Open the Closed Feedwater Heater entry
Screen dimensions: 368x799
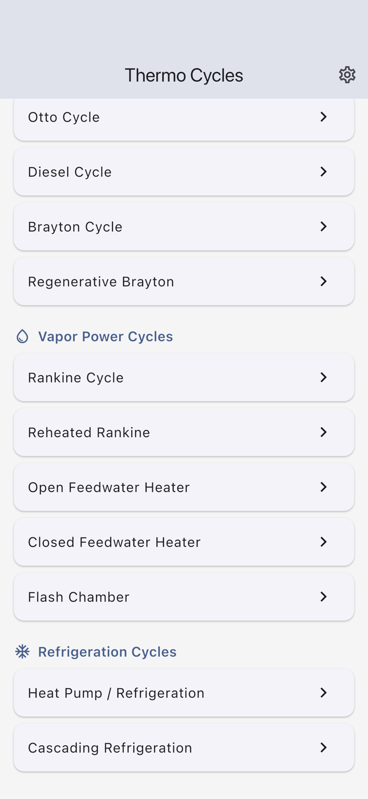[x=114, y=542]
